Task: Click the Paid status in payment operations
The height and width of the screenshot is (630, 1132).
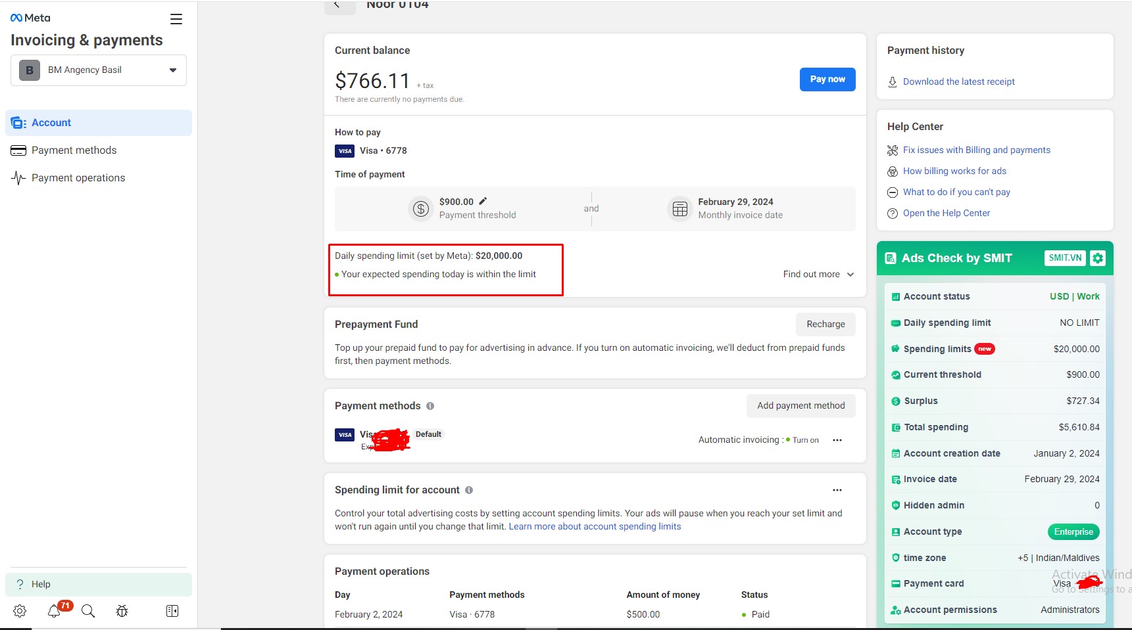Action: pos(756,615)
